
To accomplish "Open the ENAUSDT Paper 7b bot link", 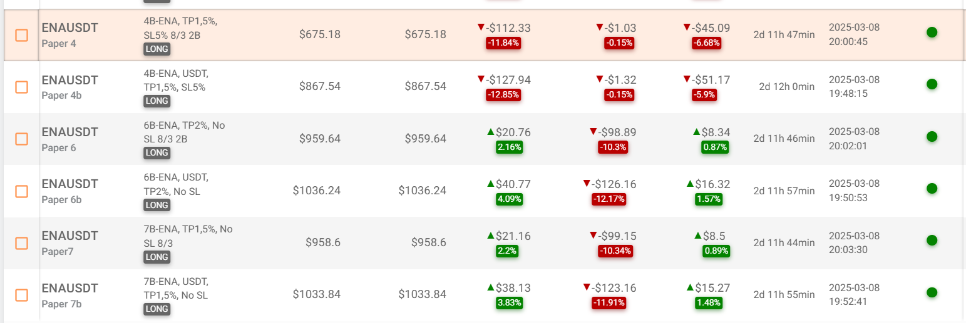I will pyautogui.click(x=69, y=288).
